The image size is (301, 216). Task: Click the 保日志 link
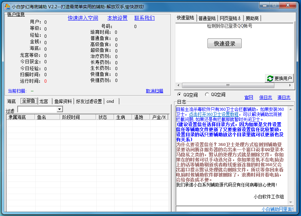tap(265, 97)
